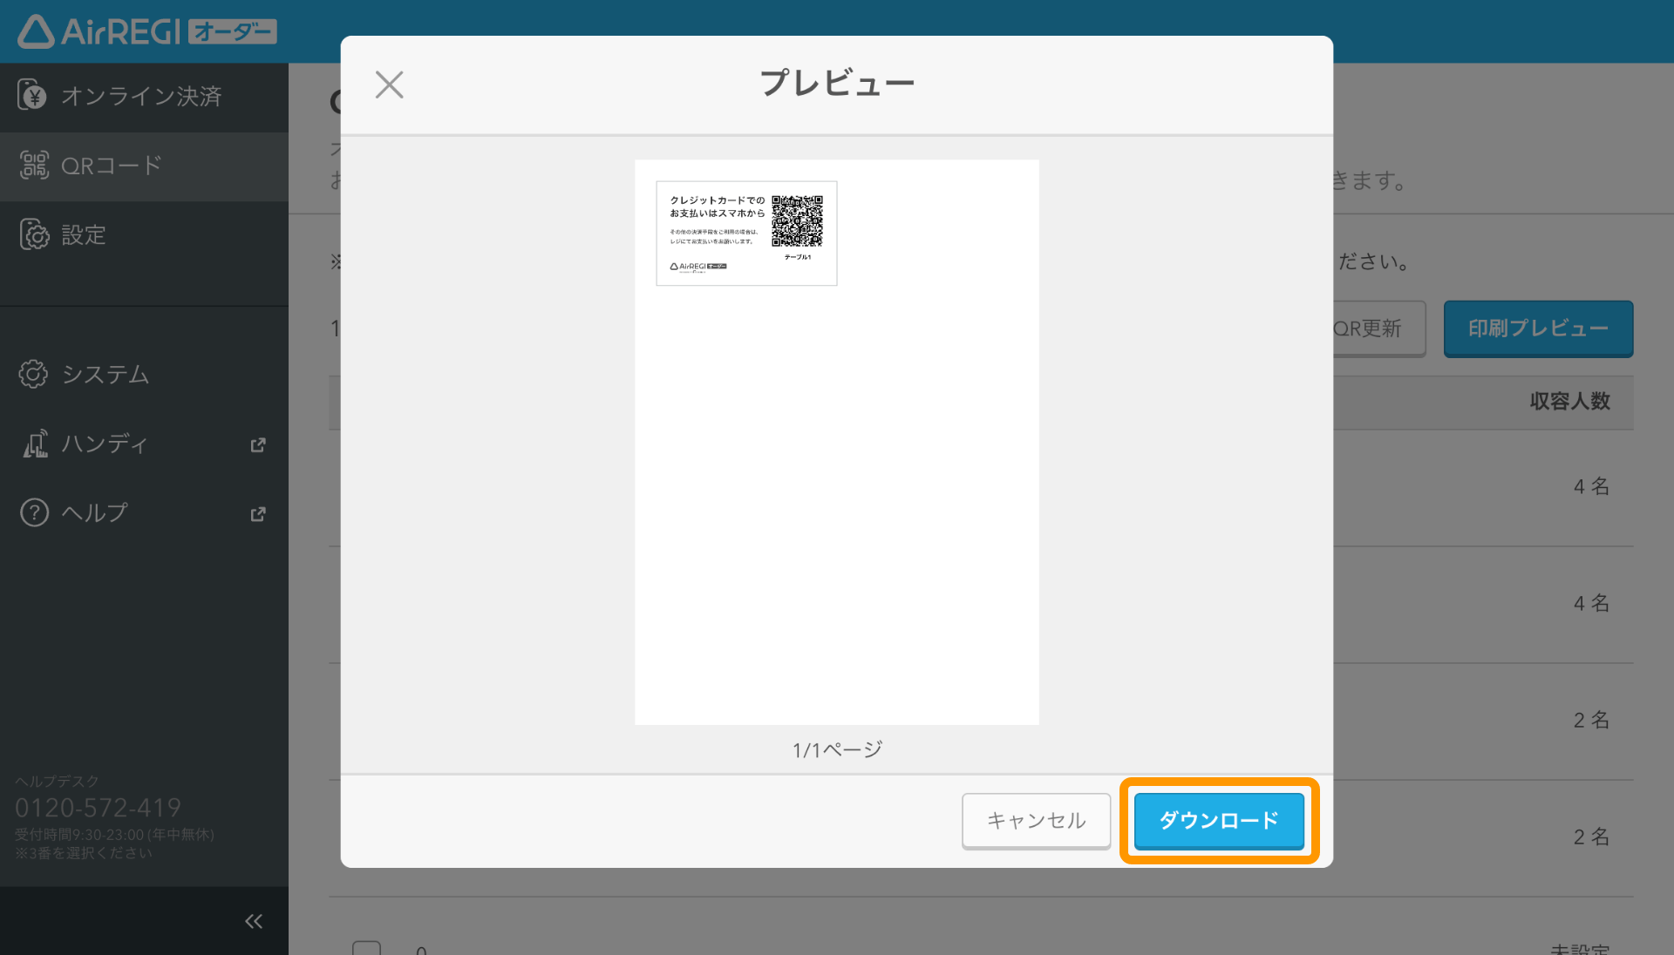Click the システム gear icon
The height and width of the screenshot is (955, 1674).
point(34,374)
